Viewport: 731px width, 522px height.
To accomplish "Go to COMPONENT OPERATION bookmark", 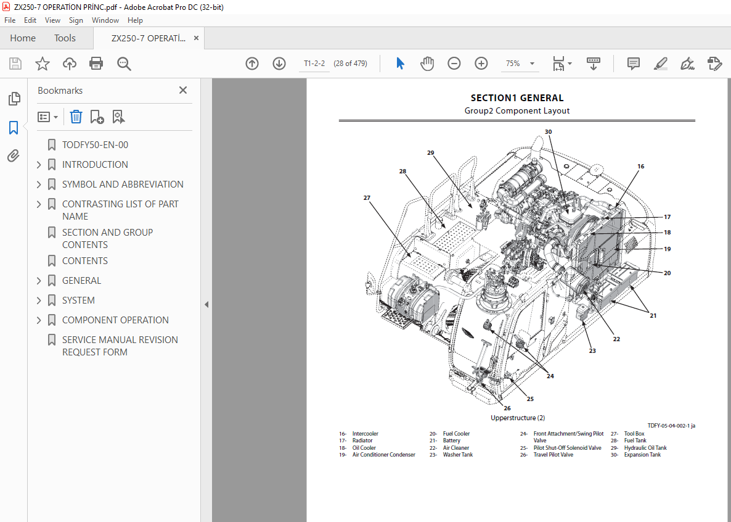I will (x=116, y=320).
